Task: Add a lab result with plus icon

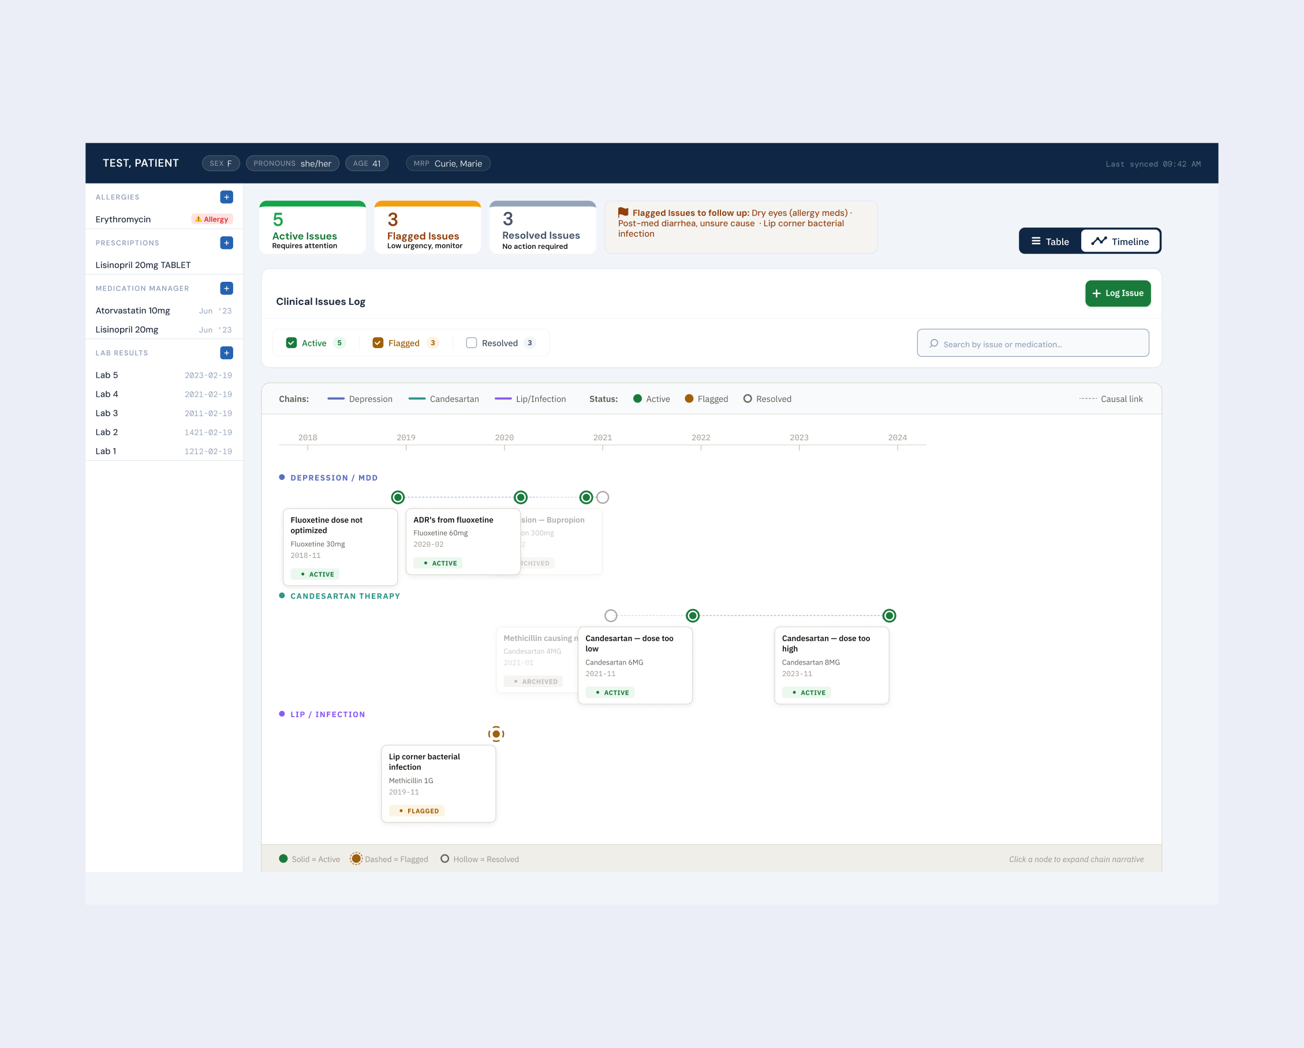Action: pyautogui.click(x=226, y=353)
